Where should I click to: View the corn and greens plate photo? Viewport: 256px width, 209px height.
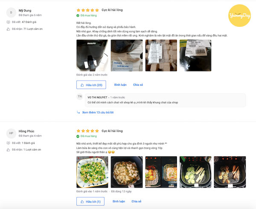point(92,172)
